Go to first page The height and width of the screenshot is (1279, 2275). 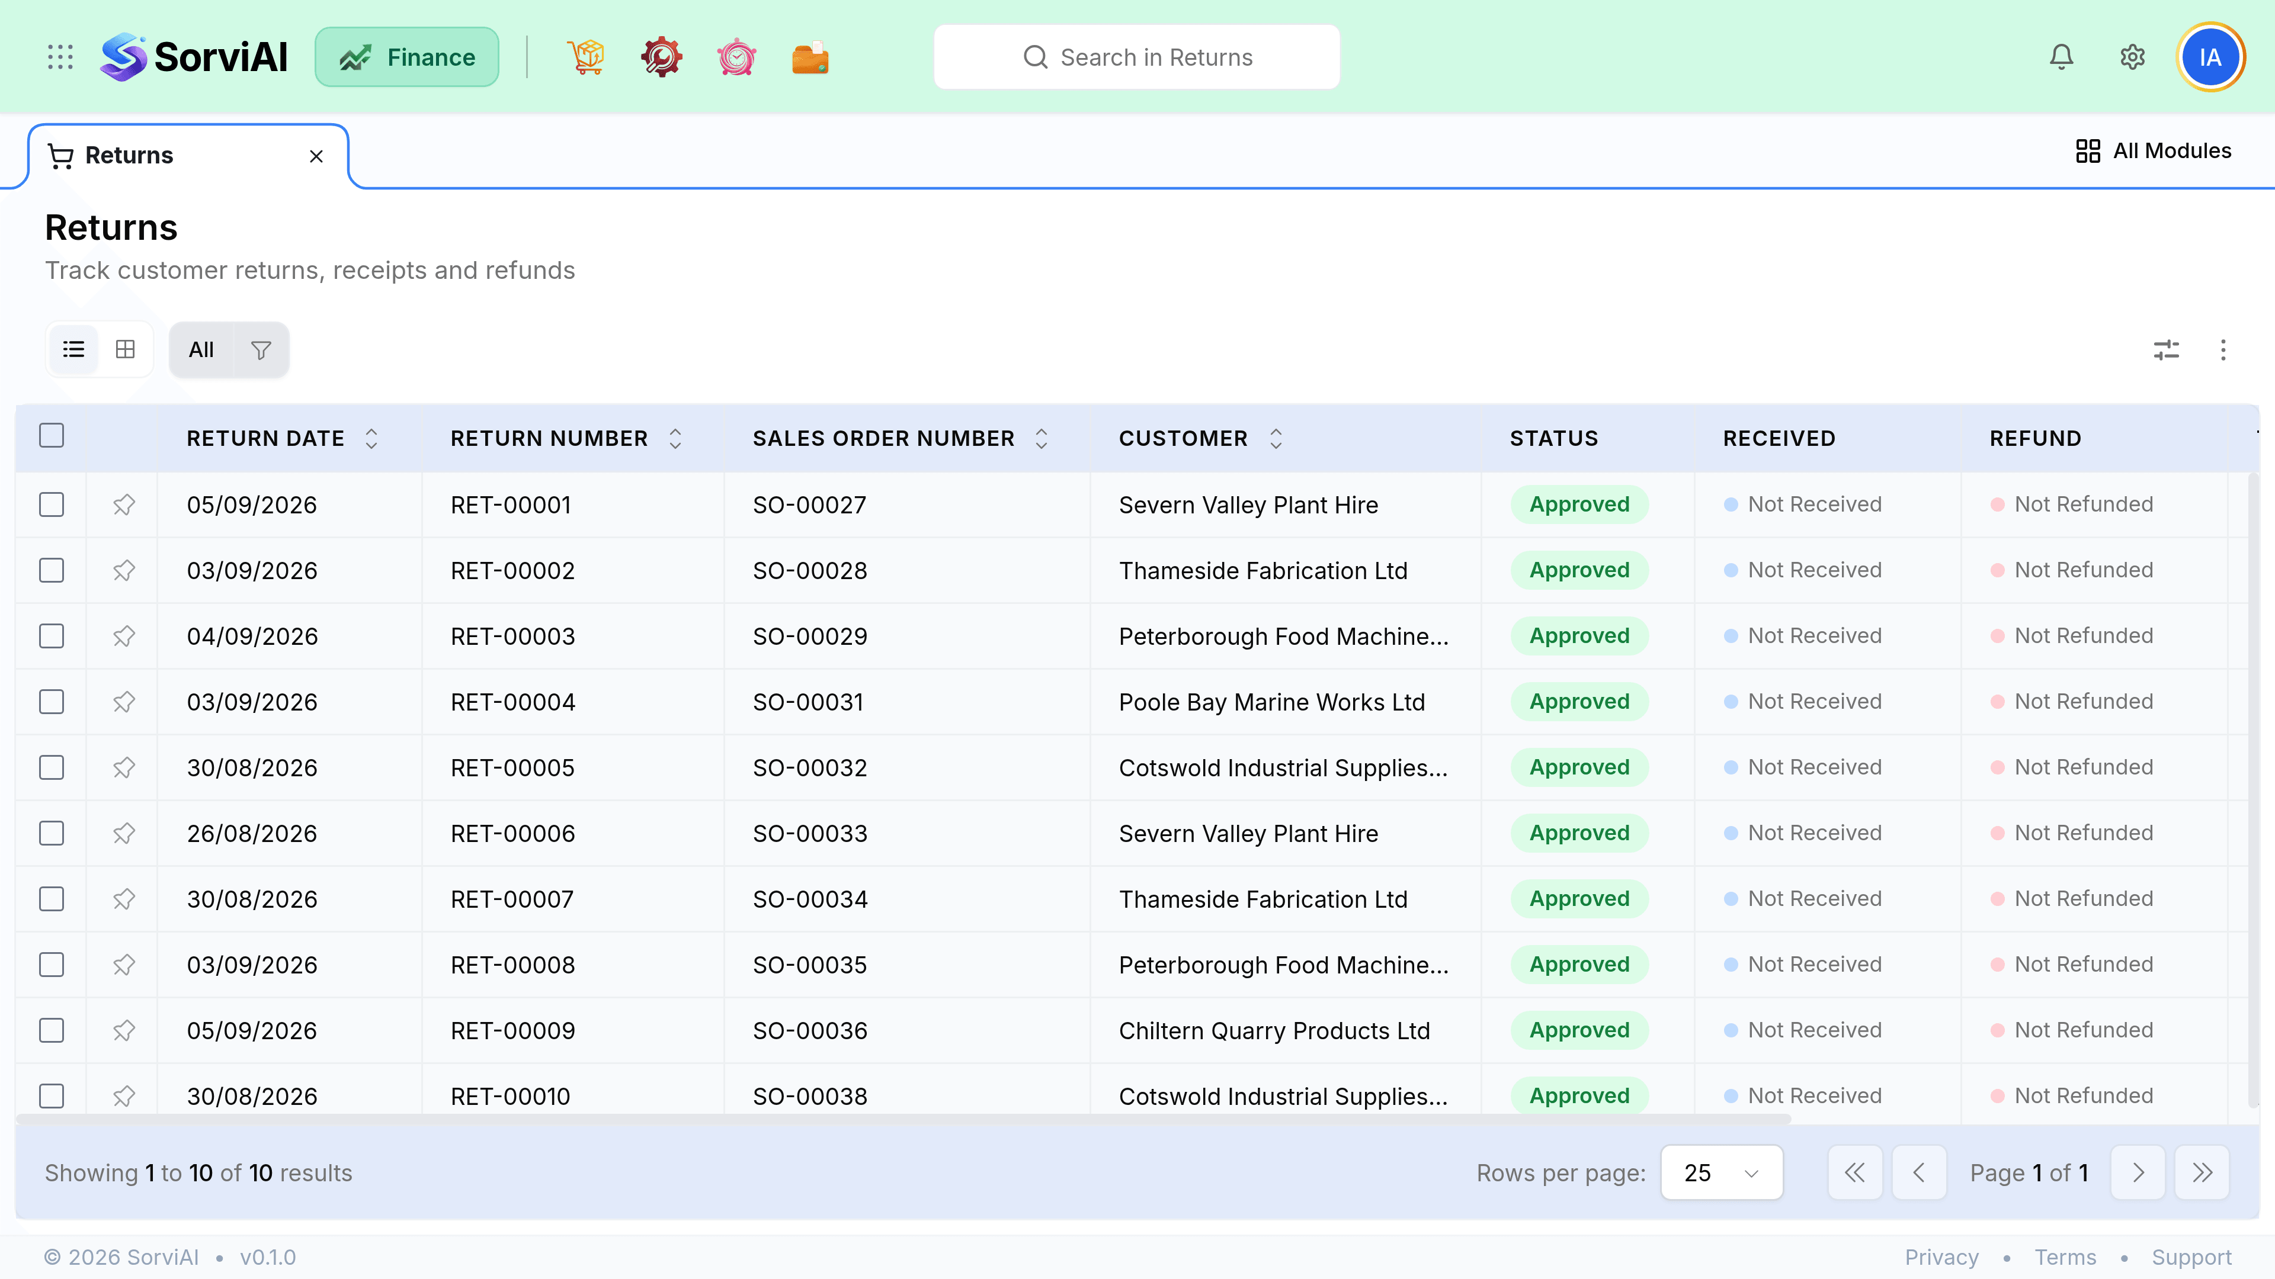point(1854,1173)
